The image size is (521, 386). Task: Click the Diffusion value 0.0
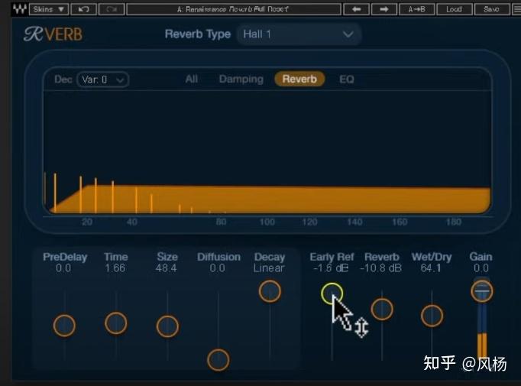click(x=217, y=268)
